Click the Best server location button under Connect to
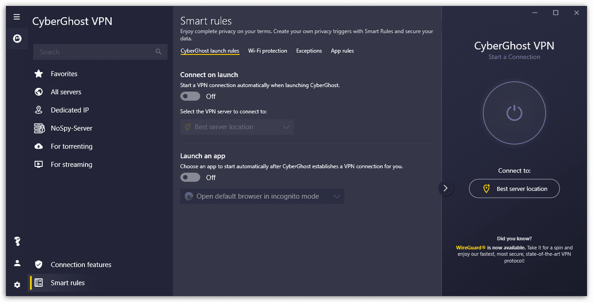 tap(514, 189)
